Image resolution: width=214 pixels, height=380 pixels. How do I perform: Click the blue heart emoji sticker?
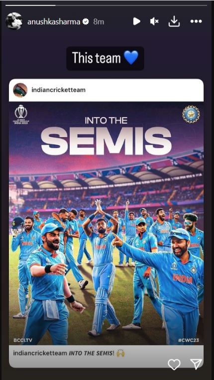tap(131, 58)
